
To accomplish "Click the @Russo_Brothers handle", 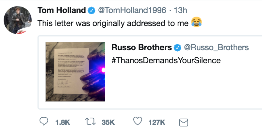I will pyautogui.click(x=216, y=48).
